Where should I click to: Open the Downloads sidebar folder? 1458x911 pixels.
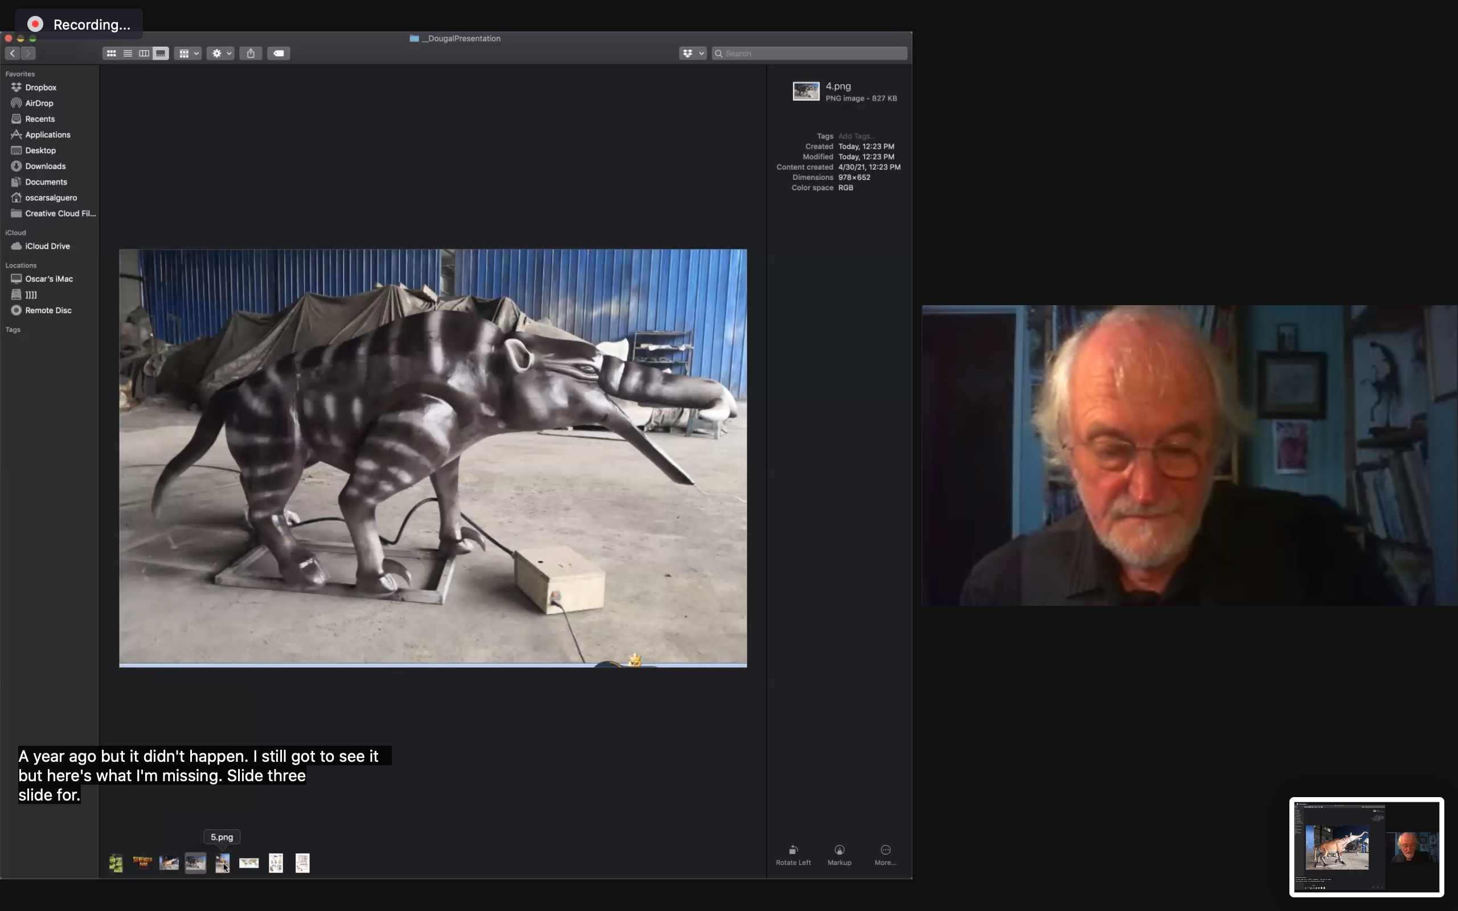tap(44, 166)
